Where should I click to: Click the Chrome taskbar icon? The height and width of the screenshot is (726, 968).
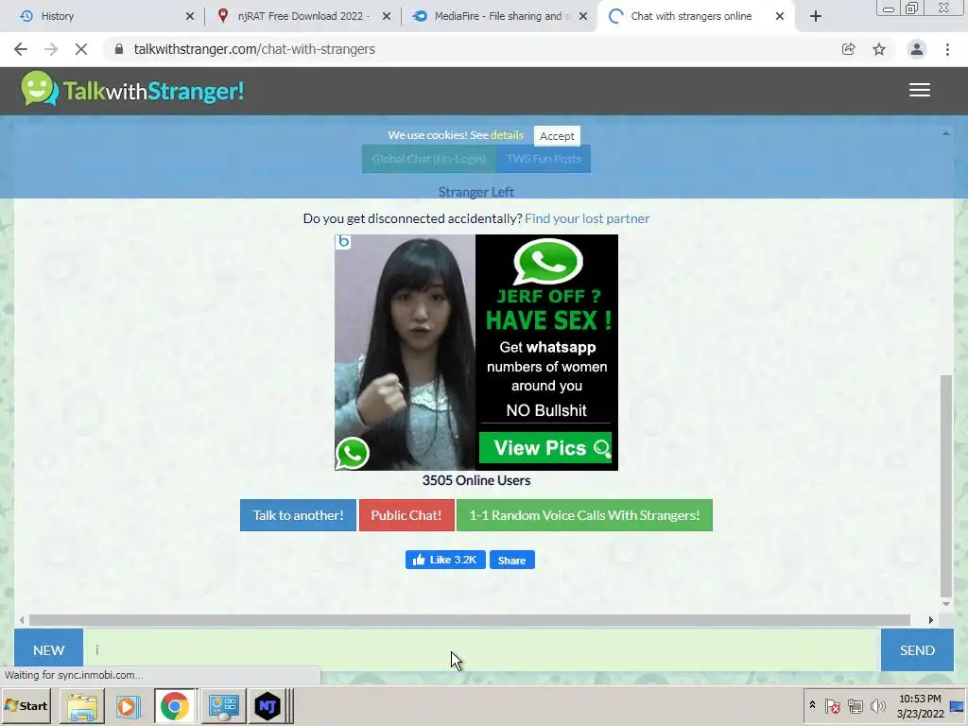click(175, 705)
